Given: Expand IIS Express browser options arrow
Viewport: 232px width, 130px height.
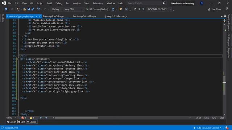Looking at the screenshot, I should pos(109,9).
